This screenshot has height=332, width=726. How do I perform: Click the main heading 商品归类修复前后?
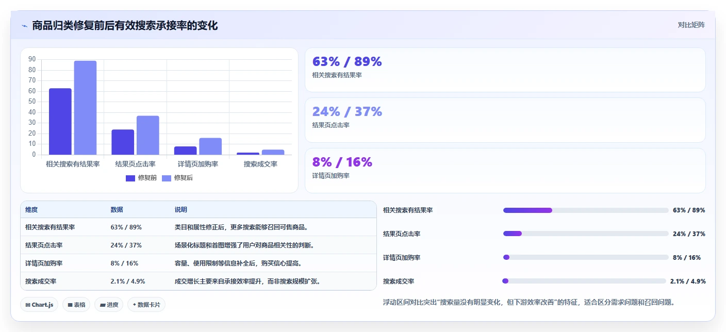click(x=125, y=25)
